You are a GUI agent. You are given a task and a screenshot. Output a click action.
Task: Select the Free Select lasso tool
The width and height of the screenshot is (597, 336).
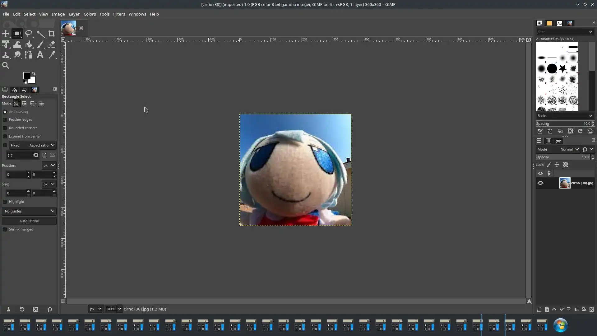[29, 34]
